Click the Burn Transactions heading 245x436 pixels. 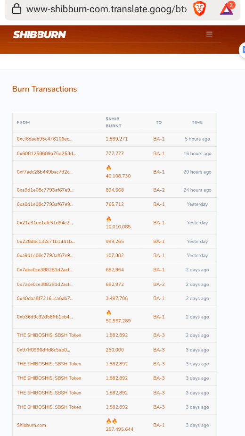coord(45,89)
